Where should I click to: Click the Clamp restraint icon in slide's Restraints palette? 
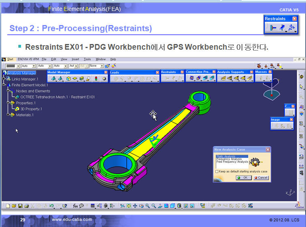pos(273,28)
